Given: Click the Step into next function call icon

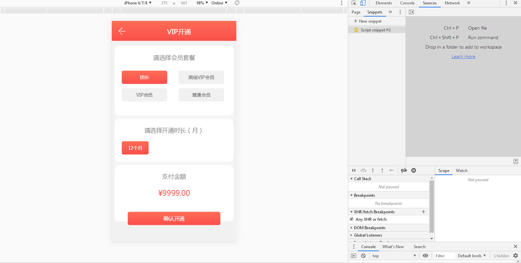Looking at the screenshot, I should tap(373, 170).
